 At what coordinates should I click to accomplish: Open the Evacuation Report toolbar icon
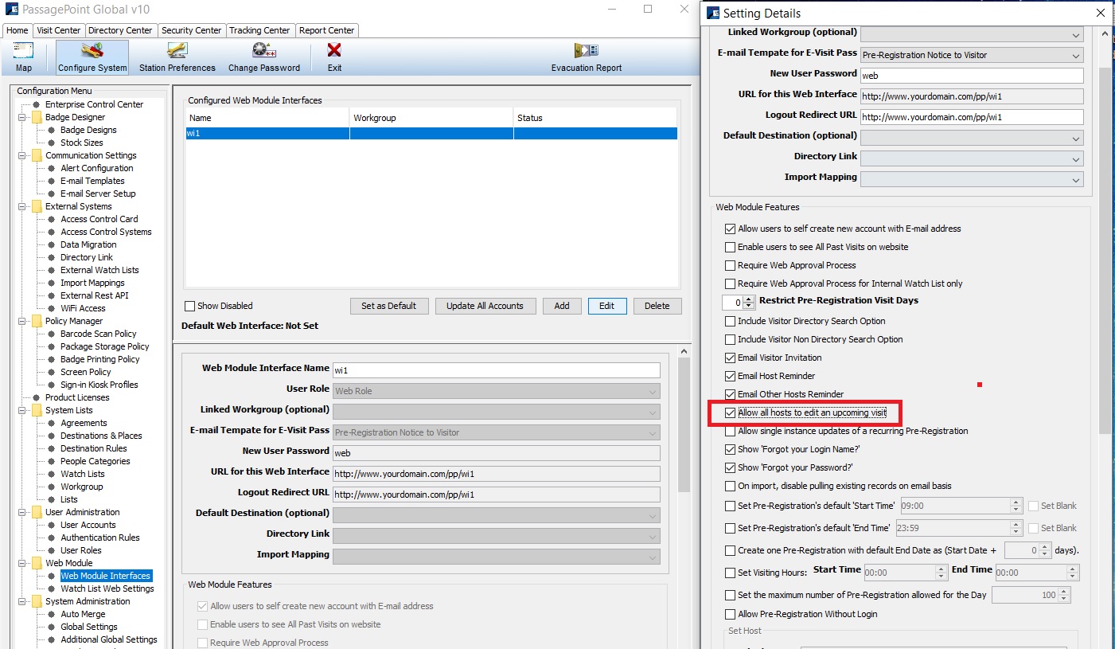click(587, 51)
